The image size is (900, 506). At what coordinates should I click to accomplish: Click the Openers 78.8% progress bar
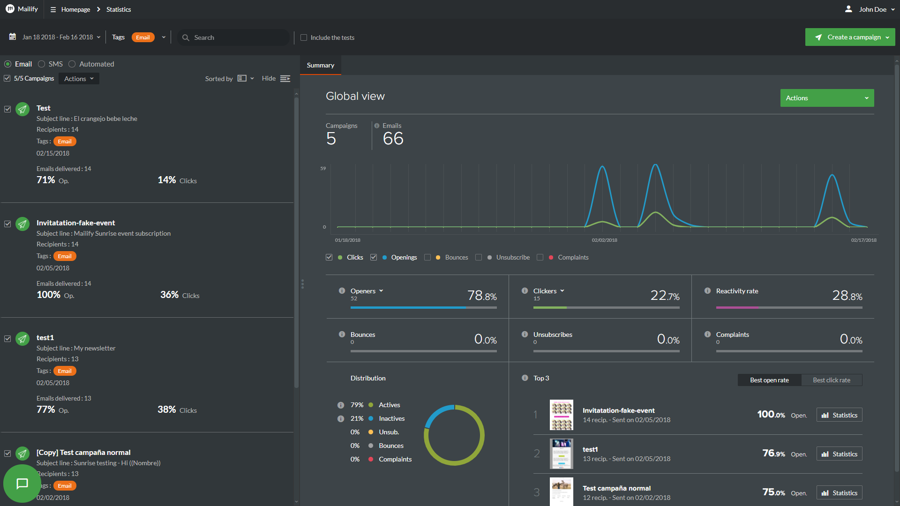point(423,307)
